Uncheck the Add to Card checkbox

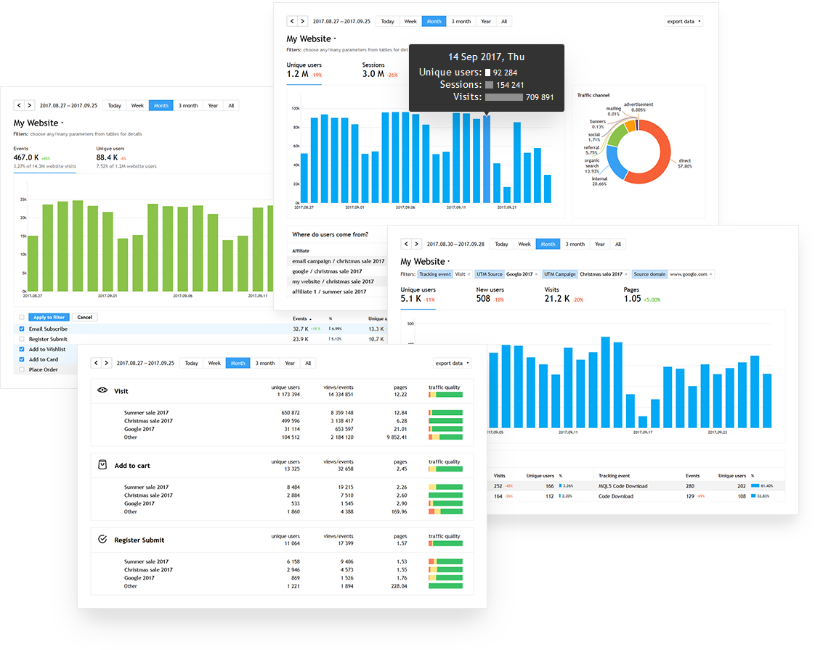(22, 359)
